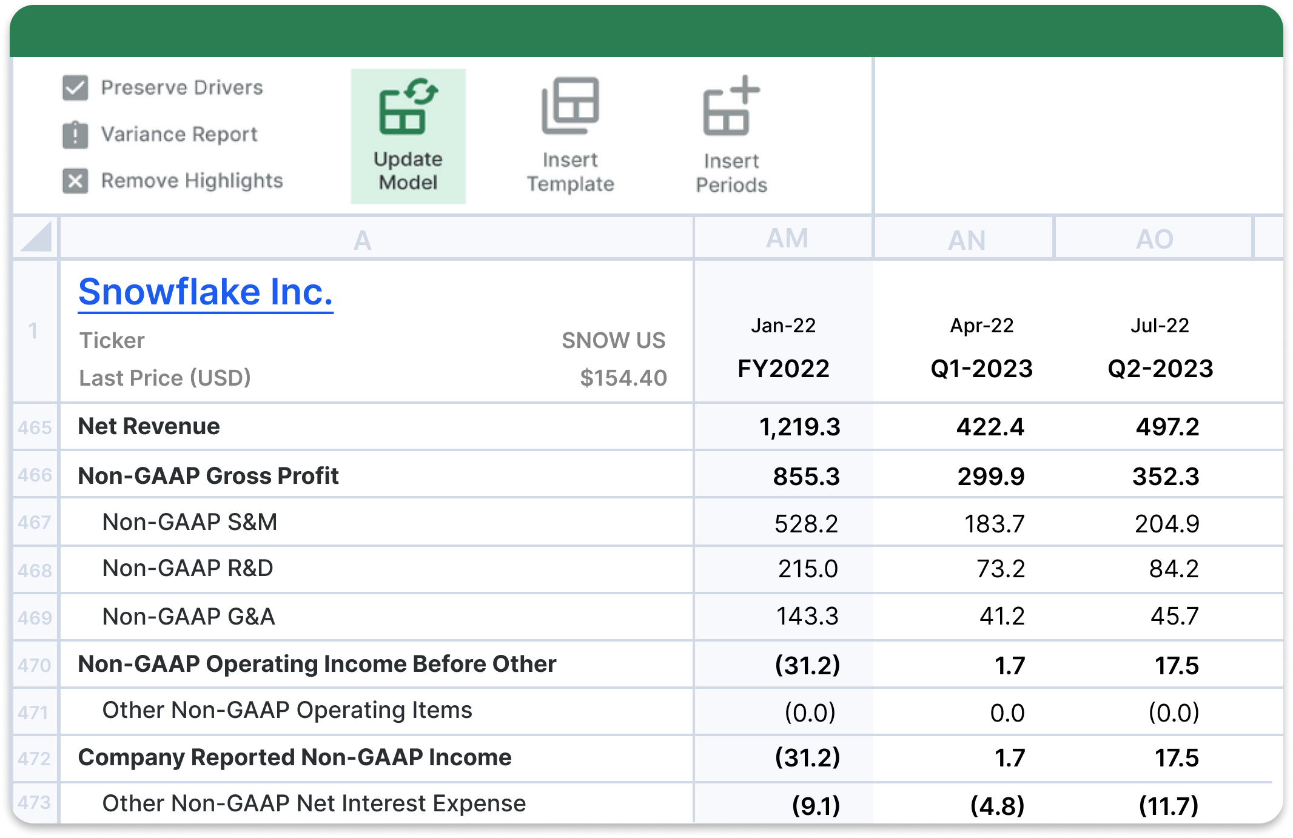Click Net Revenue value 1,219.3
This screenshot has height=838, width=1293.
tap(799, 427)
